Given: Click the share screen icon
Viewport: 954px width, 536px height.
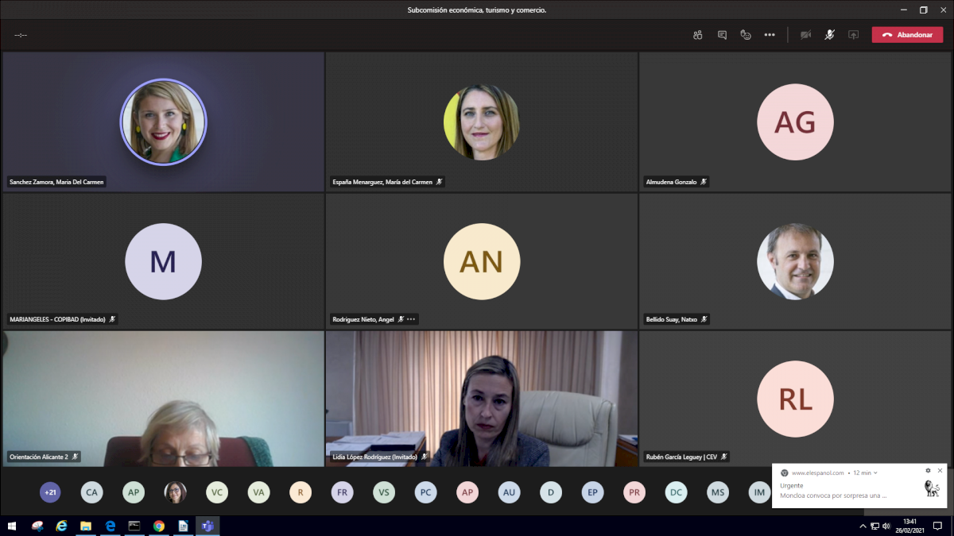Looking at the screenshot, I should pos(853,35).
